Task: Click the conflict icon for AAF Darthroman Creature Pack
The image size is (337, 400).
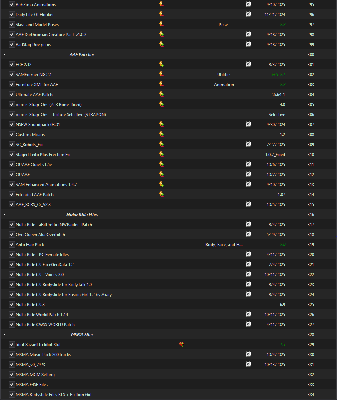Action: point(161,34)
